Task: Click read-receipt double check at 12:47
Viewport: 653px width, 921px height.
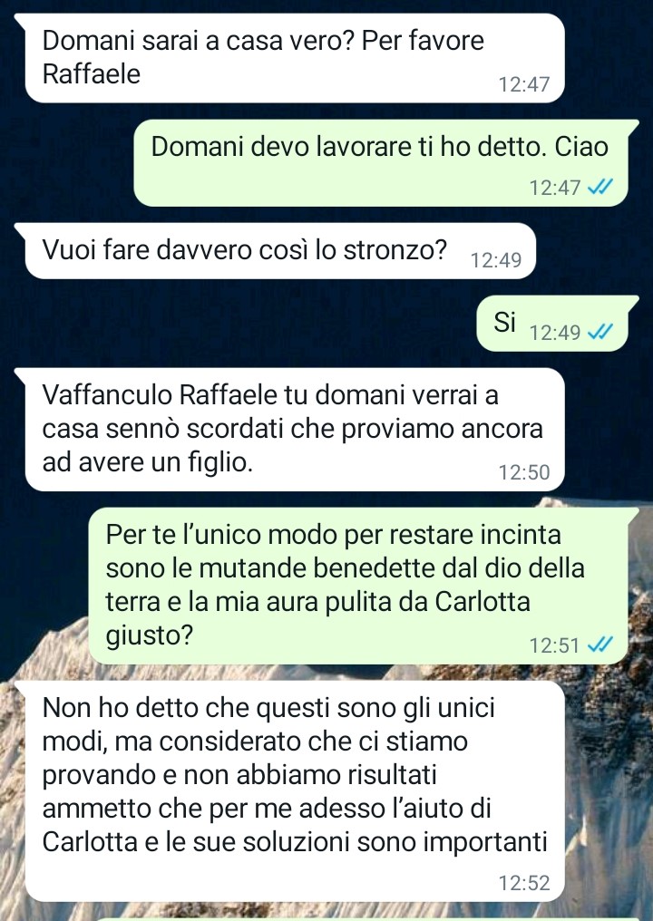Action: click(x=600, y=188)
